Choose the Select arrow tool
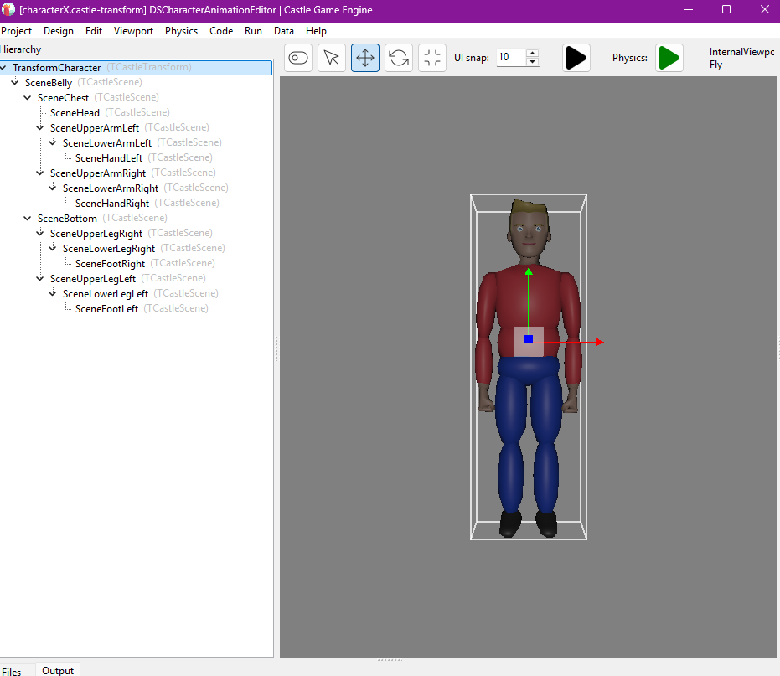This screenshot has width=780, height=676. pos(332,58)
